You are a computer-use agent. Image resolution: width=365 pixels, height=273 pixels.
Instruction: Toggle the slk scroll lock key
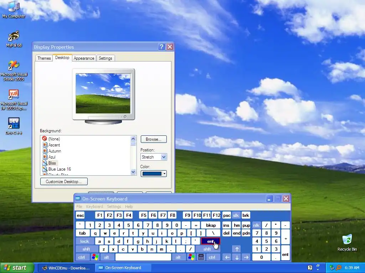pos(236,215)
